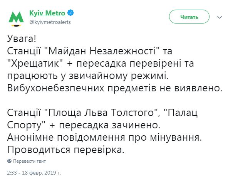228x180 pixels.
Task: Click the blue verified badge
Action: pyautogui.click(x=70, y=13)
